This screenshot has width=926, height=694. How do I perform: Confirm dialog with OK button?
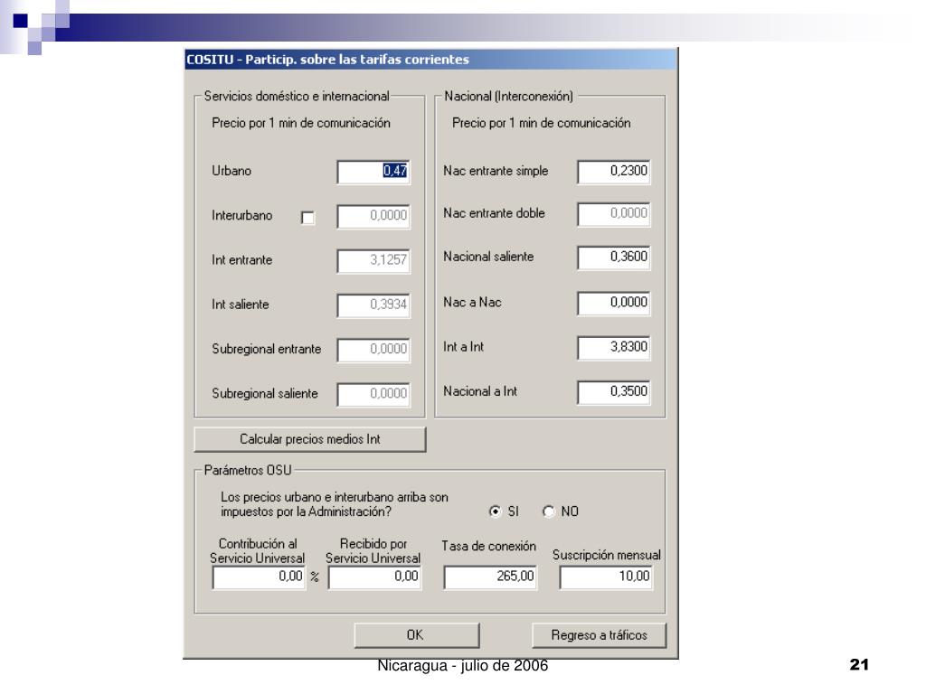(x=416, y=635)
